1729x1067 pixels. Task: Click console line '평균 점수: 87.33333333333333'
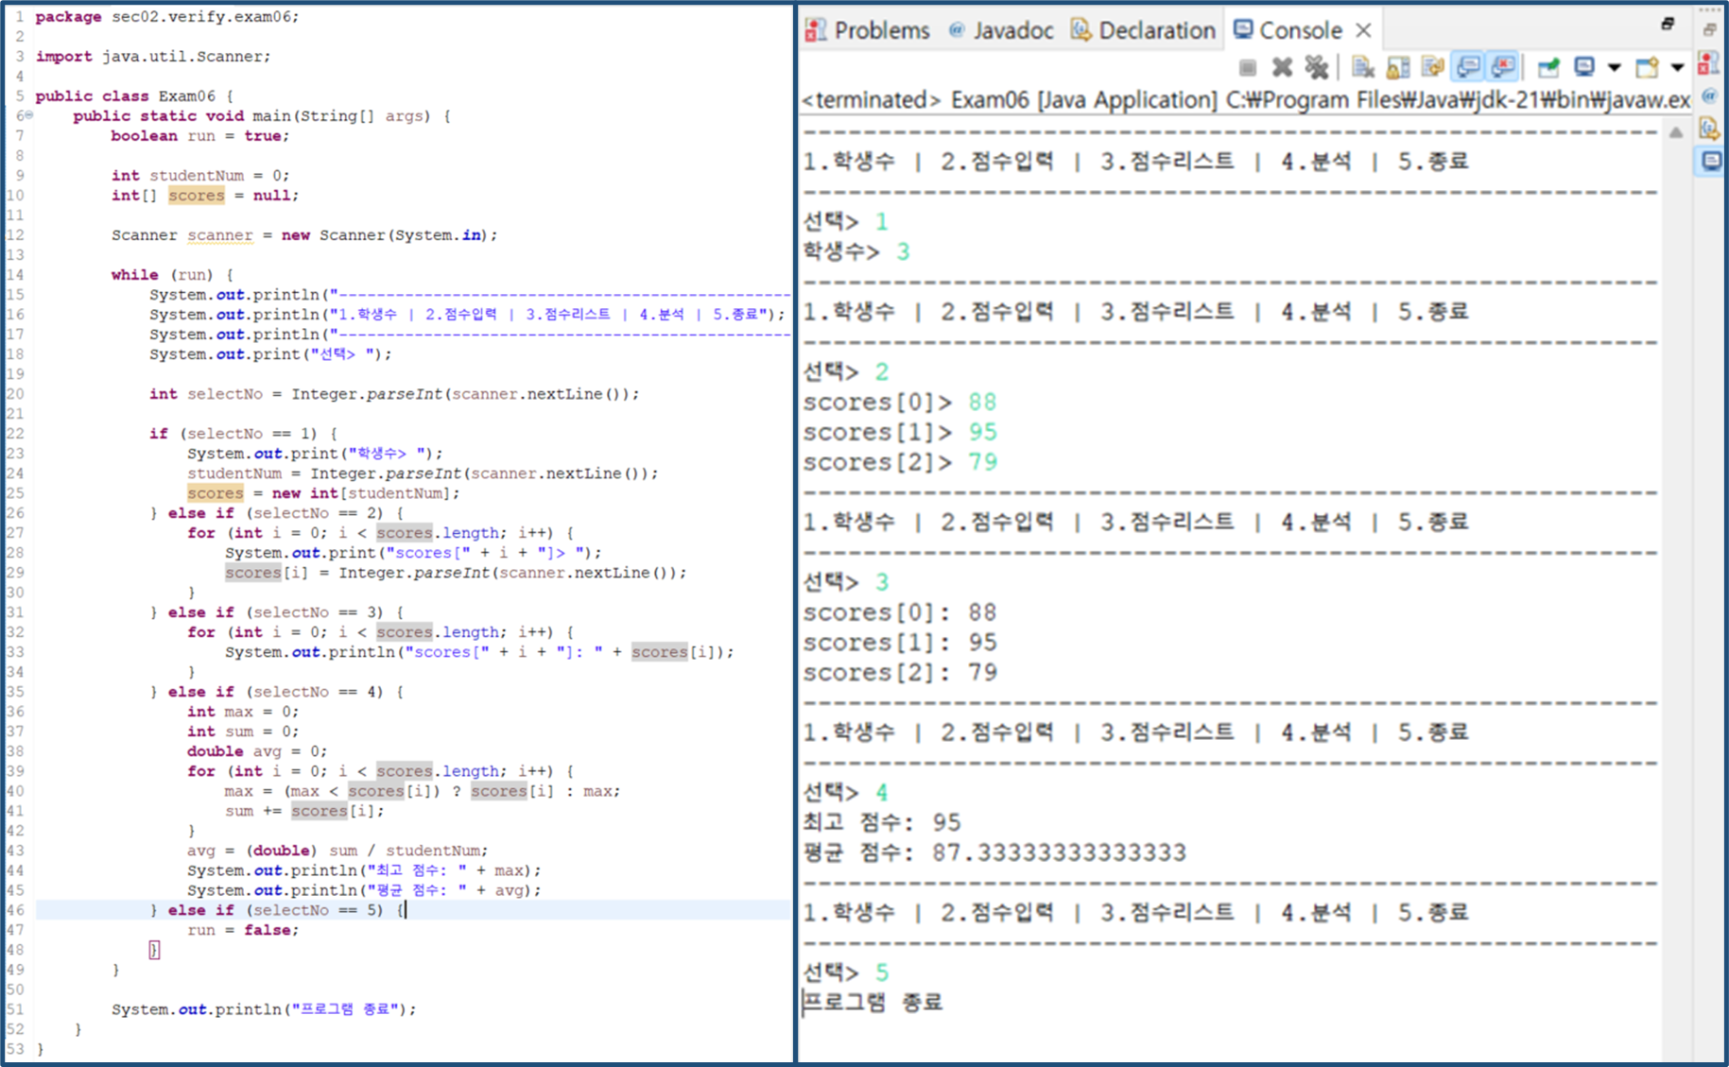click(x=994, y=853)
